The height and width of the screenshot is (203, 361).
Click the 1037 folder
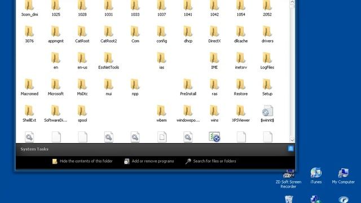pyautogui.click(x=161, y=8)
